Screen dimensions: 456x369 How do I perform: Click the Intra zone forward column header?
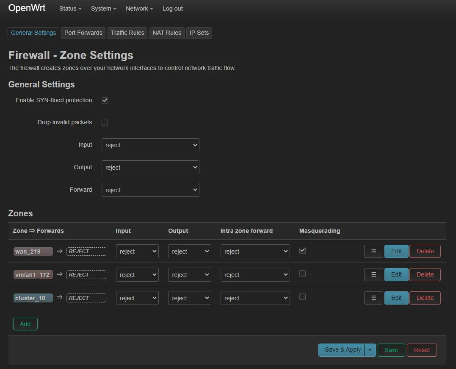[x=246, y=231]
